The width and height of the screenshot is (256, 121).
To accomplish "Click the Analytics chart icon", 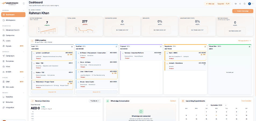I will point(4,97).
